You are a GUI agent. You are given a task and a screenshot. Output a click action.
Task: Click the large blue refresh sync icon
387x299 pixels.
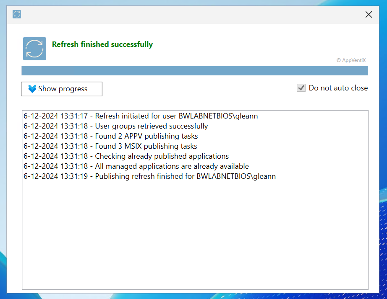pos(34,49)
